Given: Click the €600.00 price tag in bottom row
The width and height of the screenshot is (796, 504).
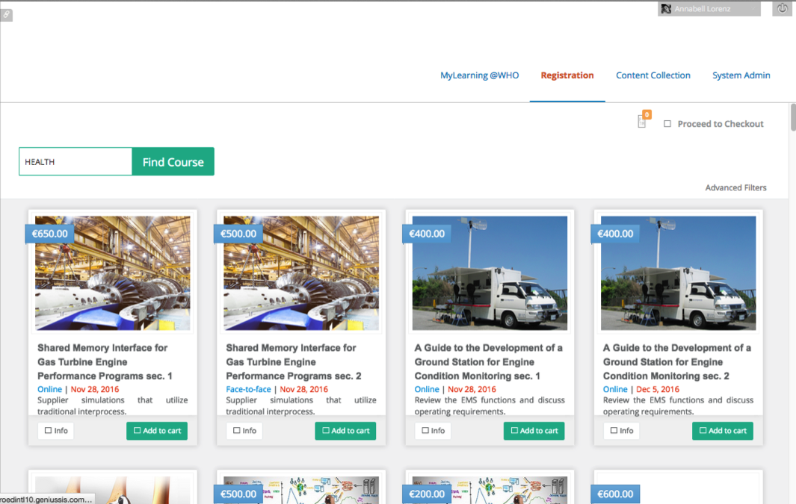Looking at the screenshot, I should click(x=616, y=494).
